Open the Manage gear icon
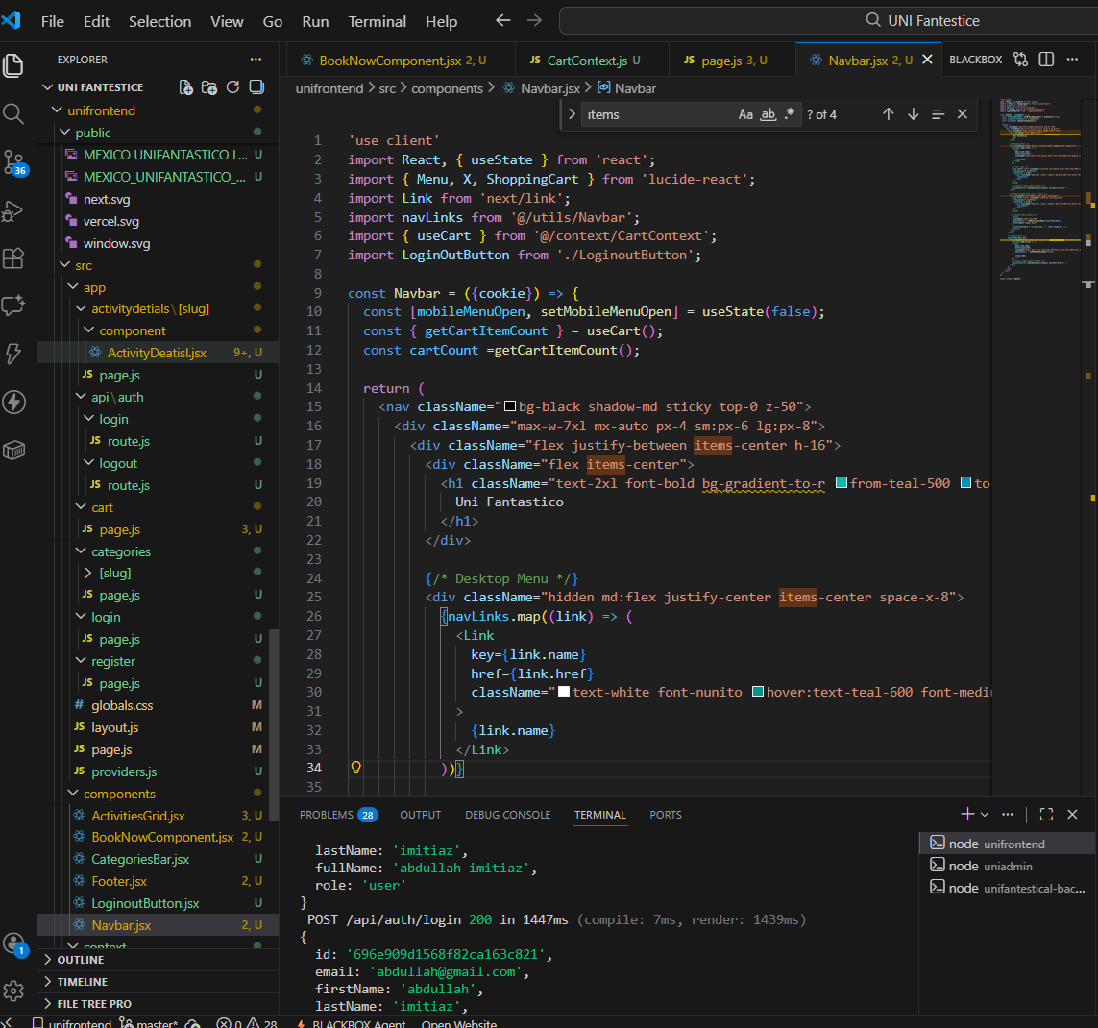 pos(13,991)
